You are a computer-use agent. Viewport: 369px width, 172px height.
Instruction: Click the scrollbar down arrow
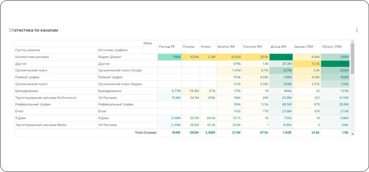pyautogui.click(x=352, y=134)
